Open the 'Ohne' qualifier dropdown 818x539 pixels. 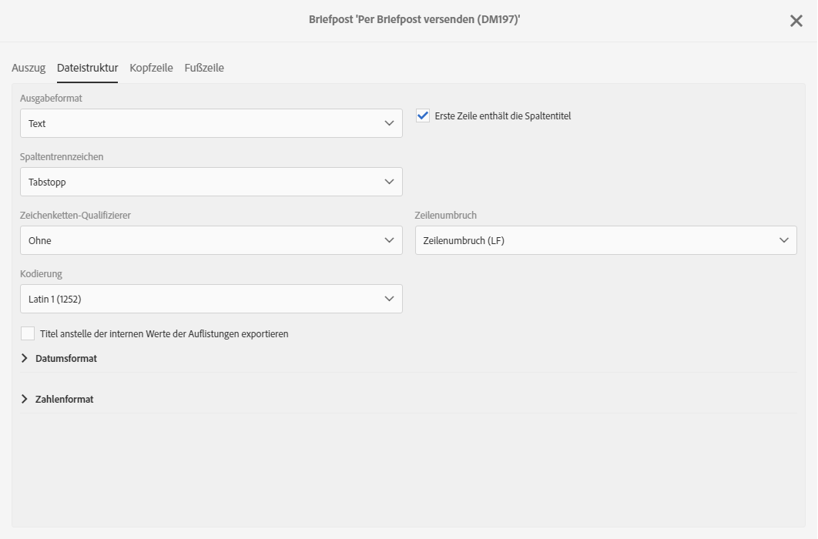(200, 240)
